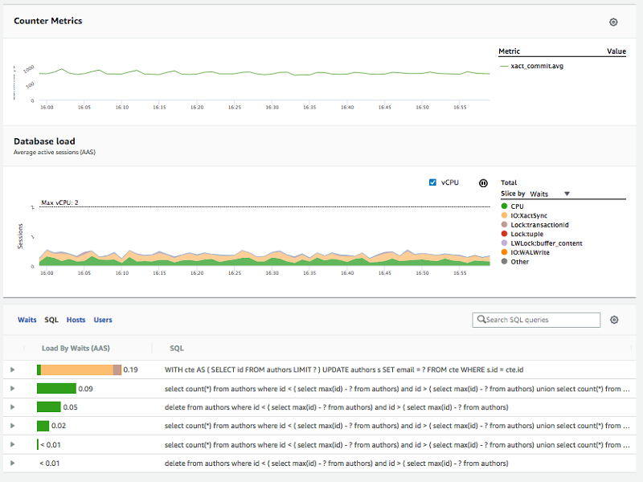This screenshot has height=482, width=643.
Task: Select the SQL tab
Action: (51, 320)
